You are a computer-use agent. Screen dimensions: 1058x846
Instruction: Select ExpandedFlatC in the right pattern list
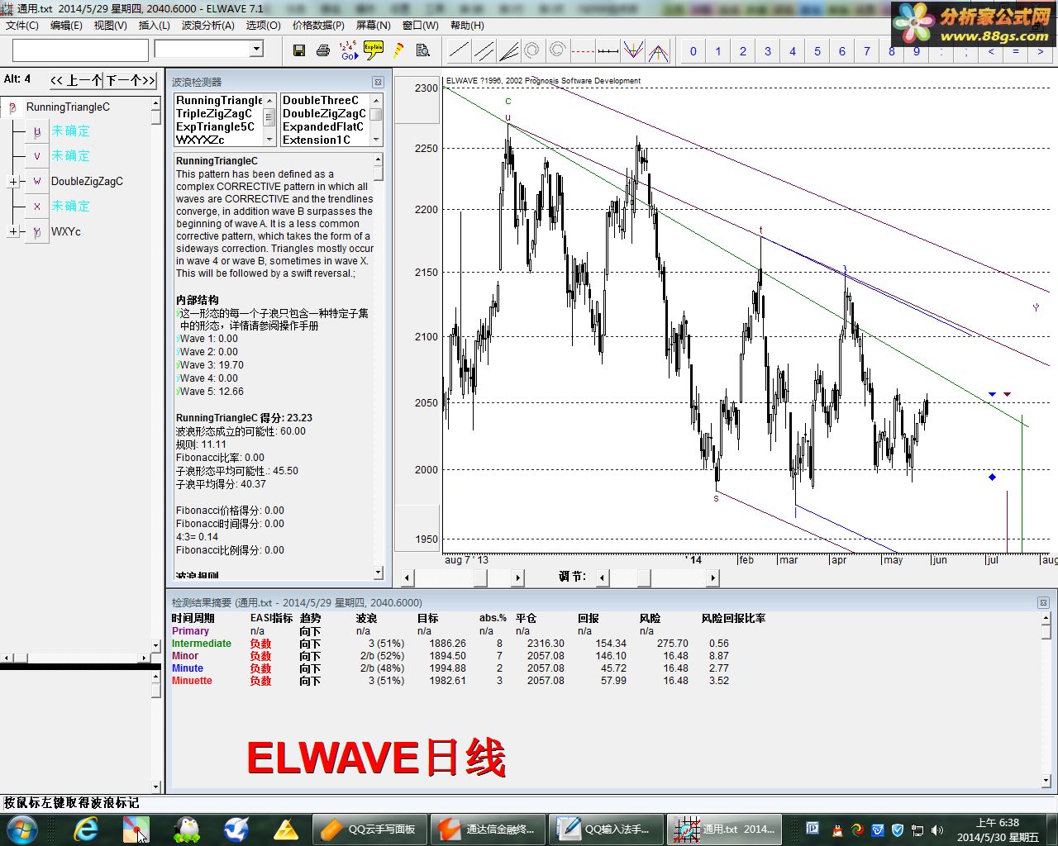(323, 127)
